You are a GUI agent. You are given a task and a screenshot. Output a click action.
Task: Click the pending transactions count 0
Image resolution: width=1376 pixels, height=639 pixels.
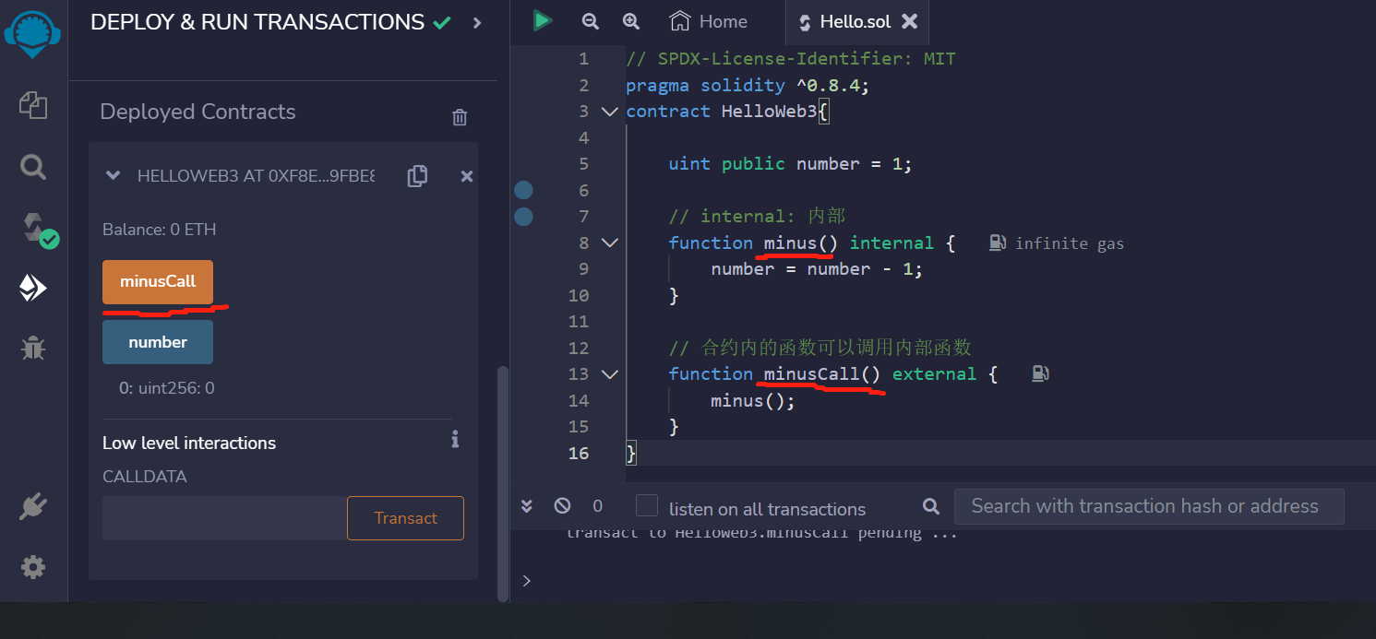pyautogui.click(x=597, y=506)
